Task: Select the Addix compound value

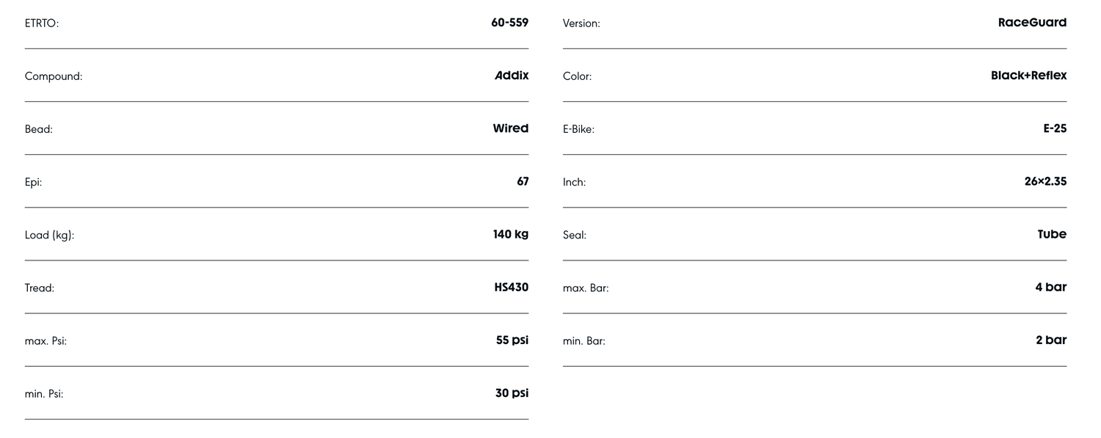Action: [512, 76]
